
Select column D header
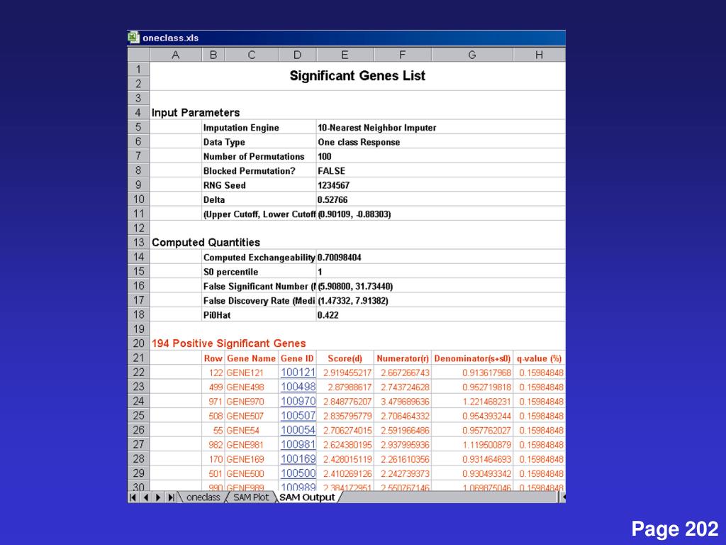(x=297, y=55)
